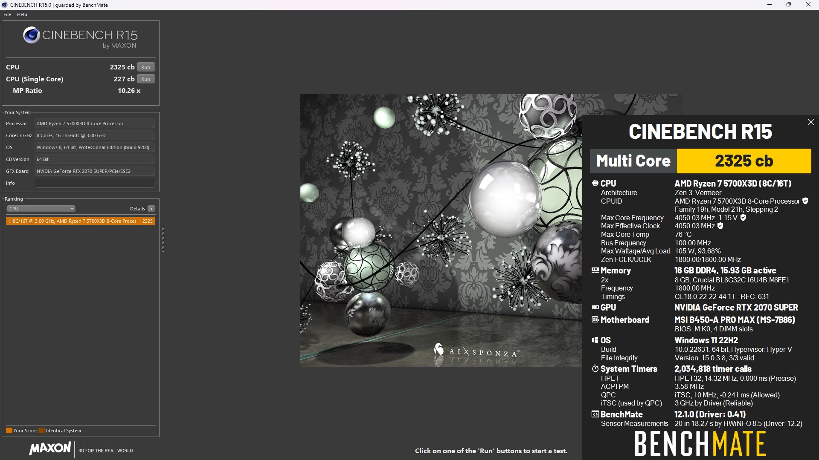Click the 2,034,818 timer calls text

point(713,369)
